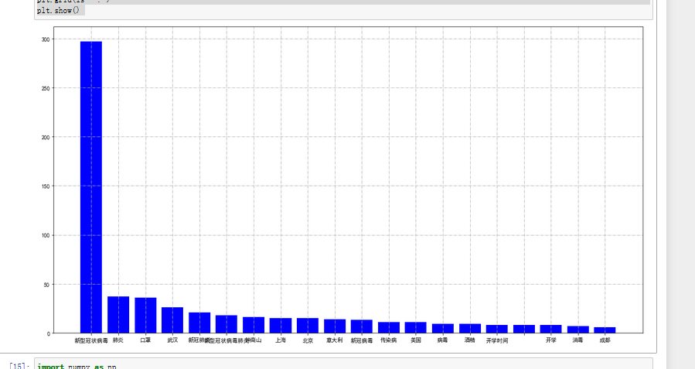Screen dimensions: 695x369
Task: Click the y-axis tick label 150
Action: point(46,186)
